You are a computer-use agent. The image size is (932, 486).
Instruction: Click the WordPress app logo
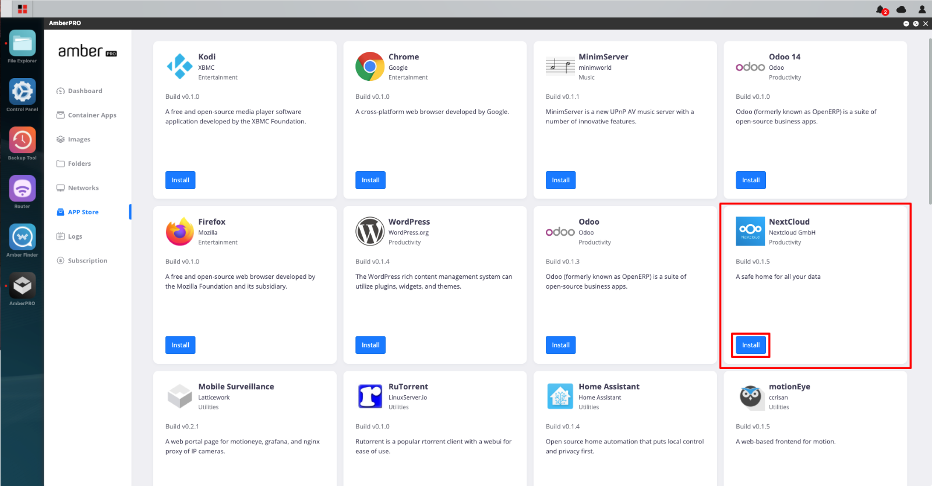tap(370, 232)
